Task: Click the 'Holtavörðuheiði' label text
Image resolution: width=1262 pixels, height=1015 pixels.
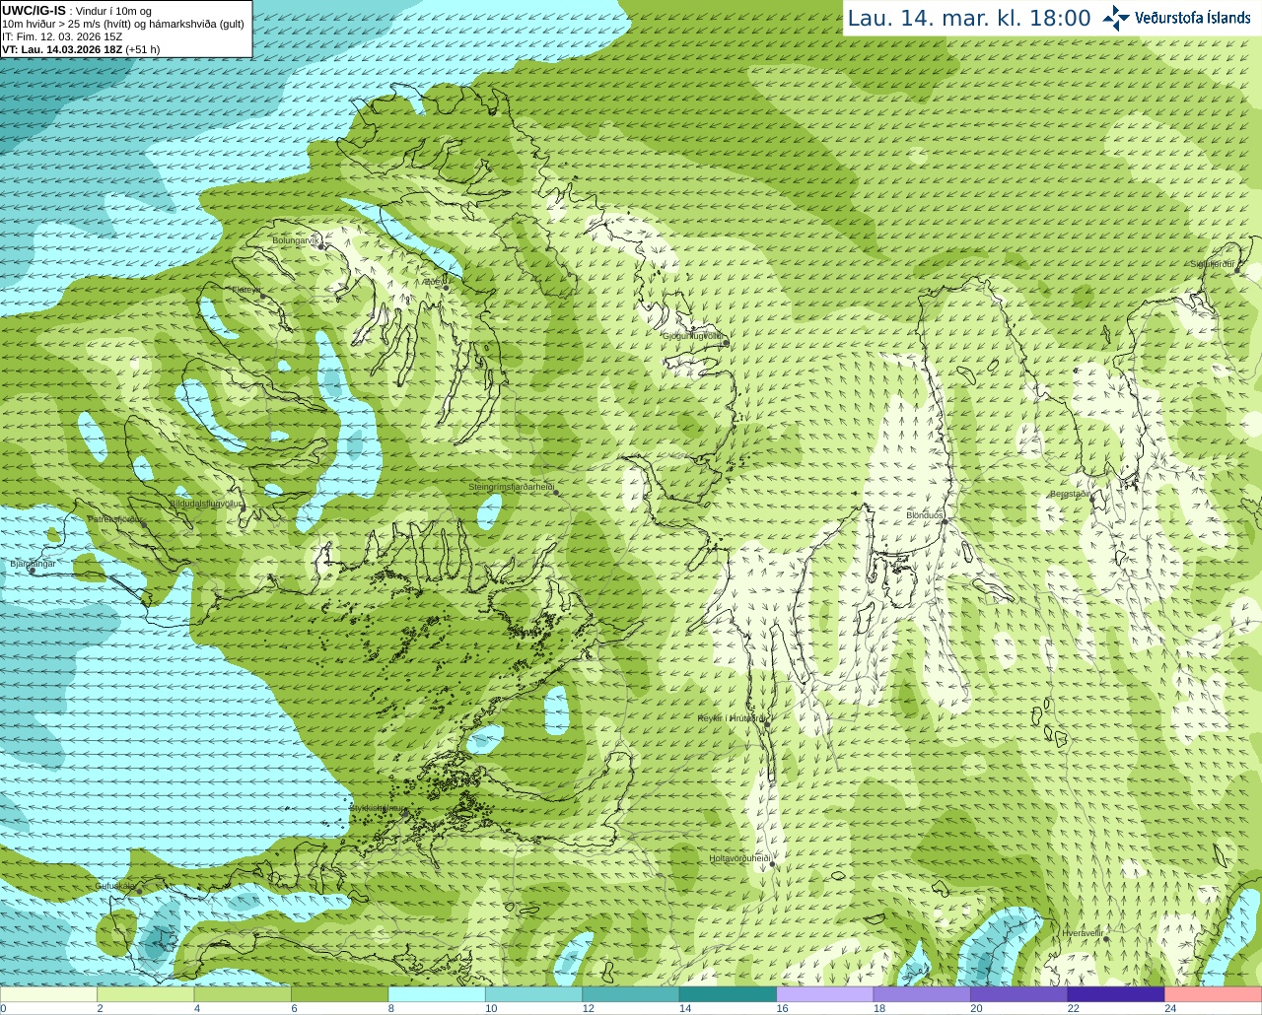Action: (739, 858)
